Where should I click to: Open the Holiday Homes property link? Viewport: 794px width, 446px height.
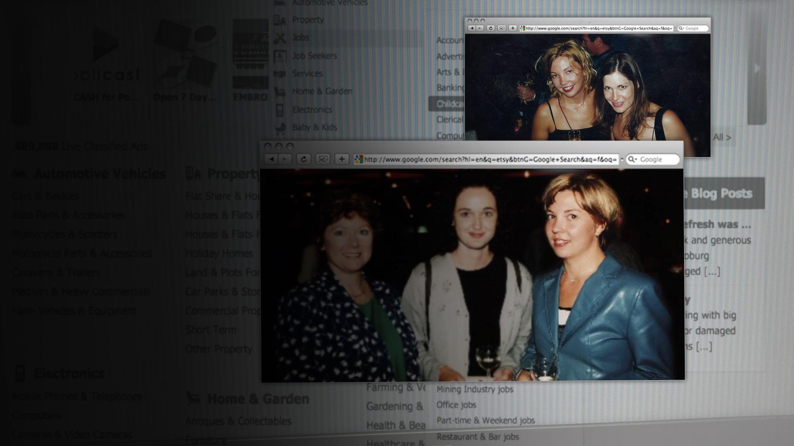click(x=219, y=253)
